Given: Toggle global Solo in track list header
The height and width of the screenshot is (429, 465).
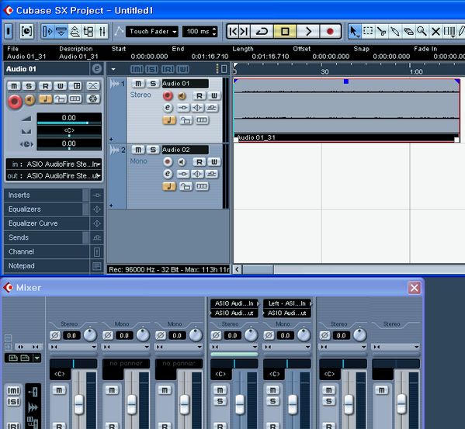Looking at the screenshot, I should pos(152,69).
